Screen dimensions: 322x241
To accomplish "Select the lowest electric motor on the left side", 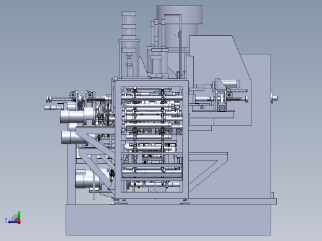I will pos(88,179).
